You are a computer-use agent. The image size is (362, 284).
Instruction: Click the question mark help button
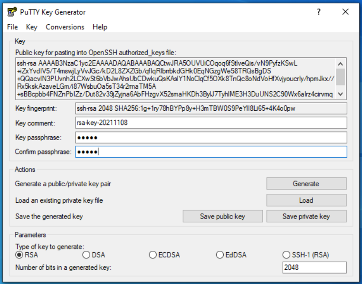pyautogui.click(x=319, y=12)
